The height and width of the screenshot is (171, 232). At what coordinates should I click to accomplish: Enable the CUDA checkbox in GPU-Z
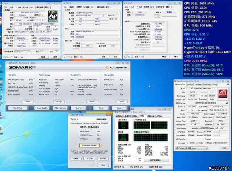point(198,143)
